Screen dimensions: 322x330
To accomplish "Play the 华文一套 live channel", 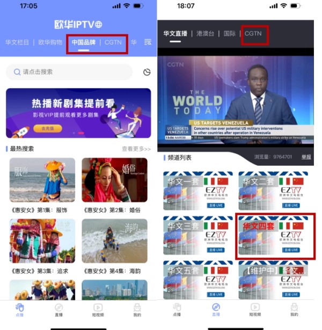I will tap(197, 190).
